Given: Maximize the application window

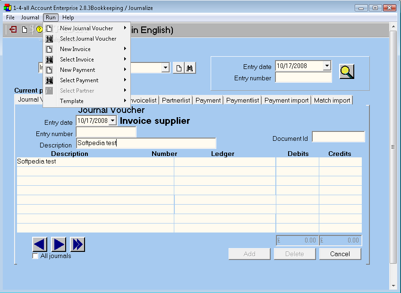Looking at the screenshot, I should (x=375, y=8).
